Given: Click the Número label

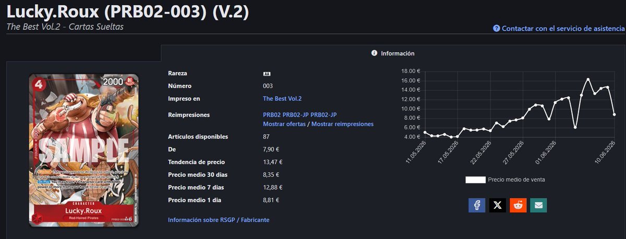Looking at the screenshot, I should (179, 86).
